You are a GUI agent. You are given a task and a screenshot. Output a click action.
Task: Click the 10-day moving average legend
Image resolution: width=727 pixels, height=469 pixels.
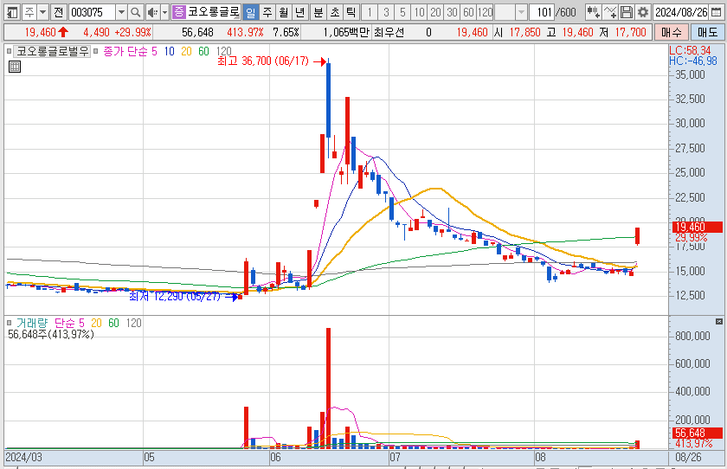(x=170, y=51)
